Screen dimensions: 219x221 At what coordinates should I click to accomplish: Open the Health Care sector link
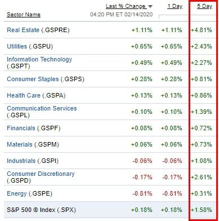pos(24,95)
